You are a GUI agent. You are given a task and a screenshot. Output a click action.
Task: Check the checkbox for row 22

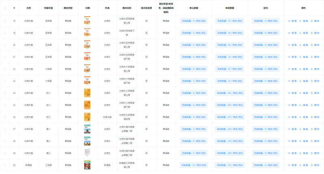5,69
